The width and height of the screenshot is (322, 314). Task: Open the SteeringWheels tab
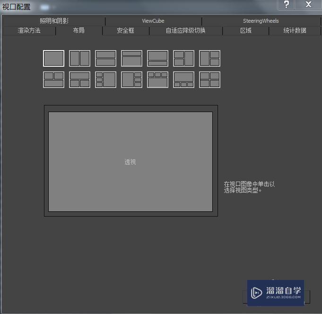(261, 21)
